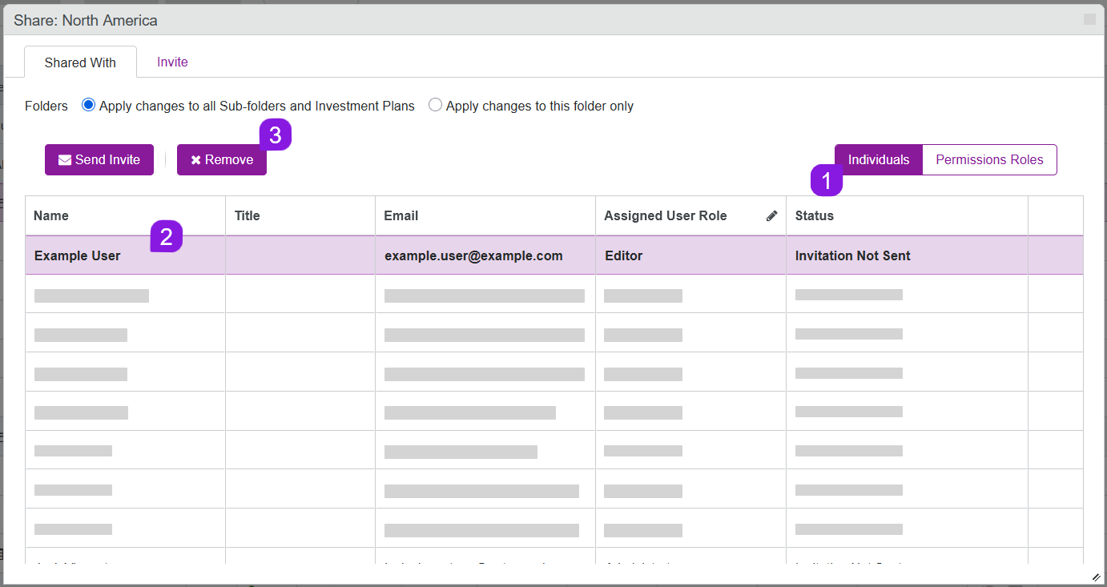Switch to the Permissions Roles view

[x=989, y=159]
